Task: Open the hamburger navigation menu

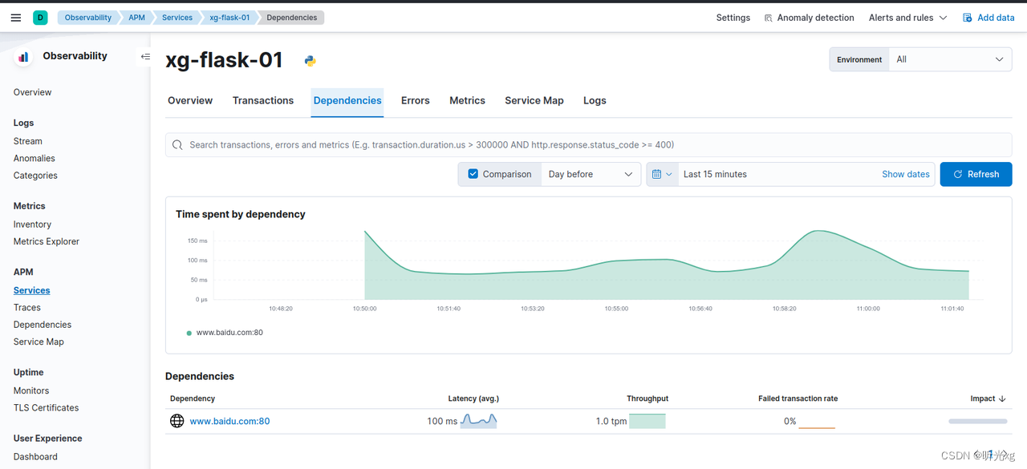Action: (x=16, y=18)
